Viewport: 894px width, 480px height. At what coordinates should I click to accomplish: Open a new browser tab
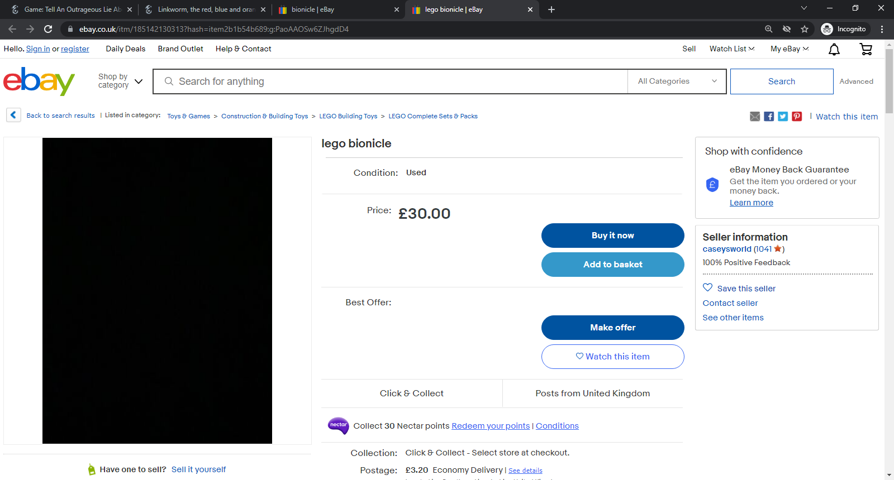click(x=551, y=9)
